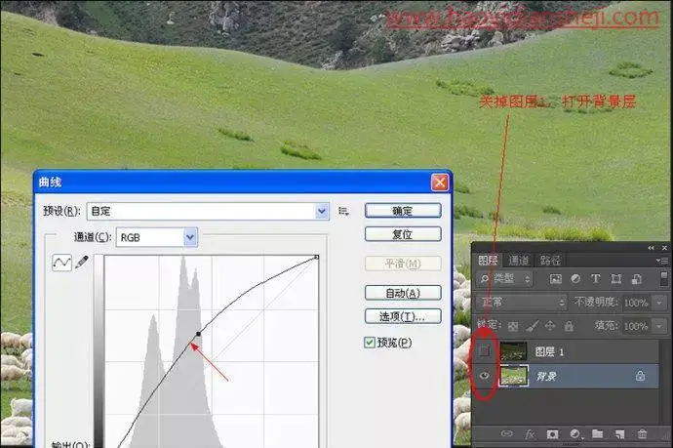673x448 pixels.
Task: Lock layer position icon
Action: (550, 326)
